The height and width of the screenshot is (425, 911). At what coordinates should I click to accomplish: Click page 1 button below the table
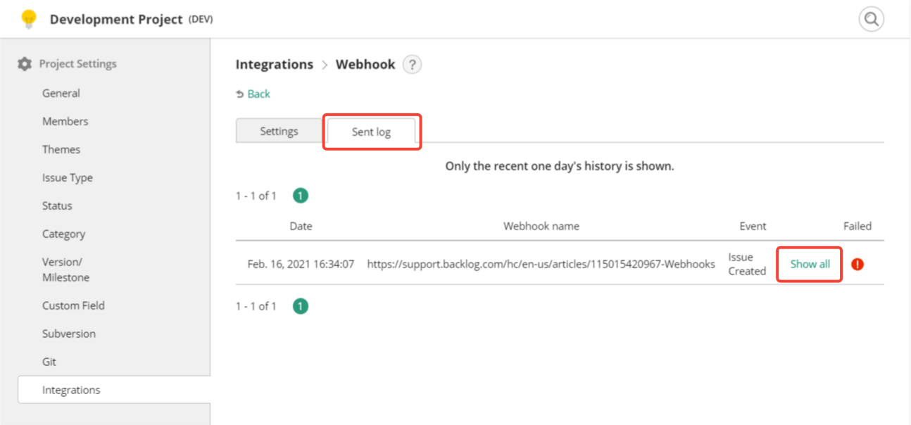[x=301, y=306]
